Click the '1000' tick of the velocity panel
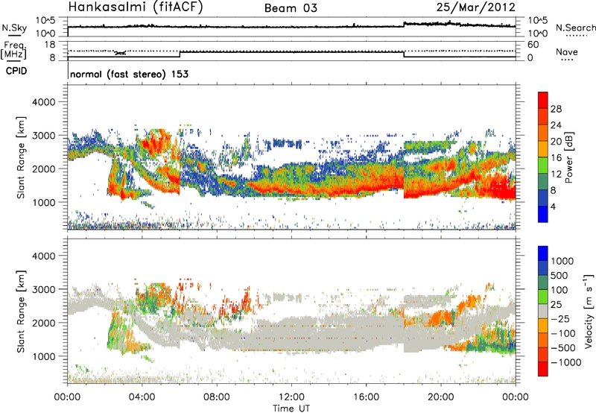Viewport: 596px width, 413px height. (43, 356)
